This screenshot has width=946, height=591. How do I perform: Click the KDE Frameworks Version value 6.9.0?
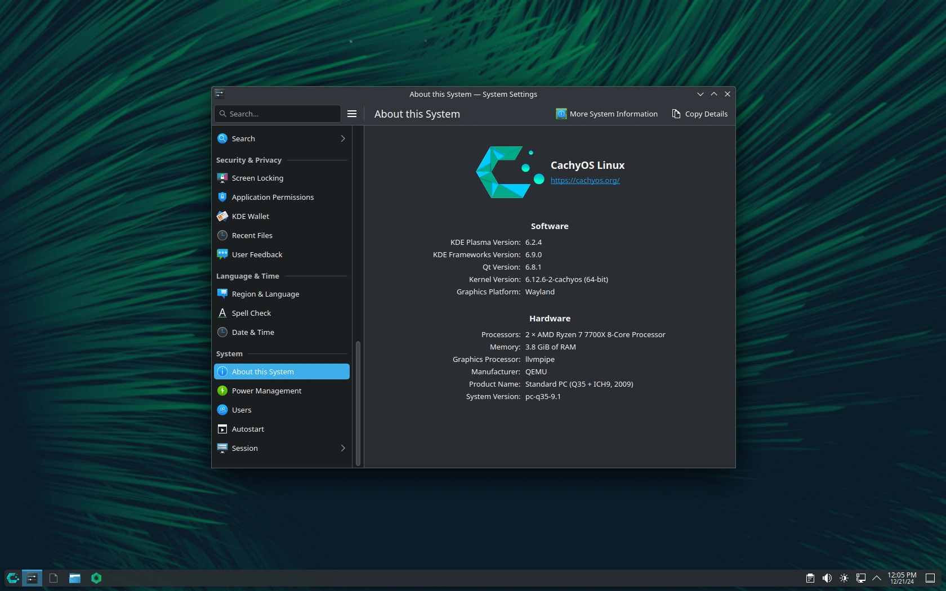click(x=533, y=254)
